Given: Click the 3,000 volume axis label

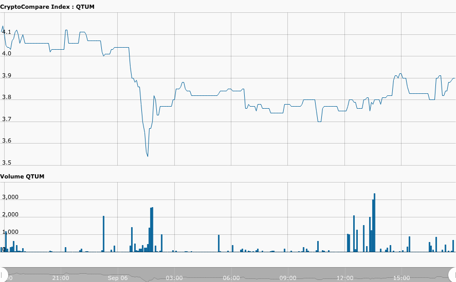Looking at the screenshot, I should point(10,197).
